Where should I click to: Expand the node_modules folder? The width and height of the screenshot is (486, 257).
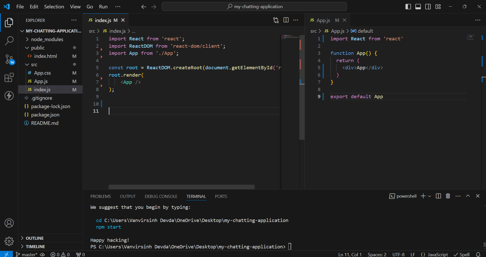50,39
